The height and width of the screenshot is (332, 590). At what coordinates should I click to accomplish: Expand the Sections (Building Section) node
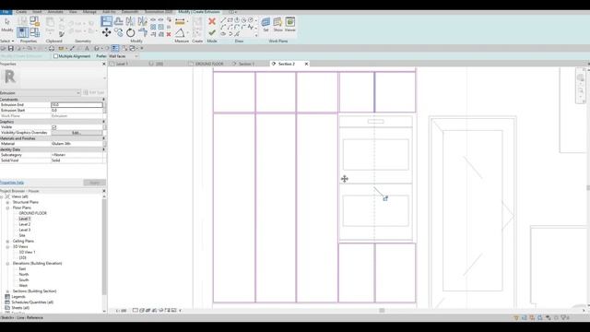click(x=7, y=291)
